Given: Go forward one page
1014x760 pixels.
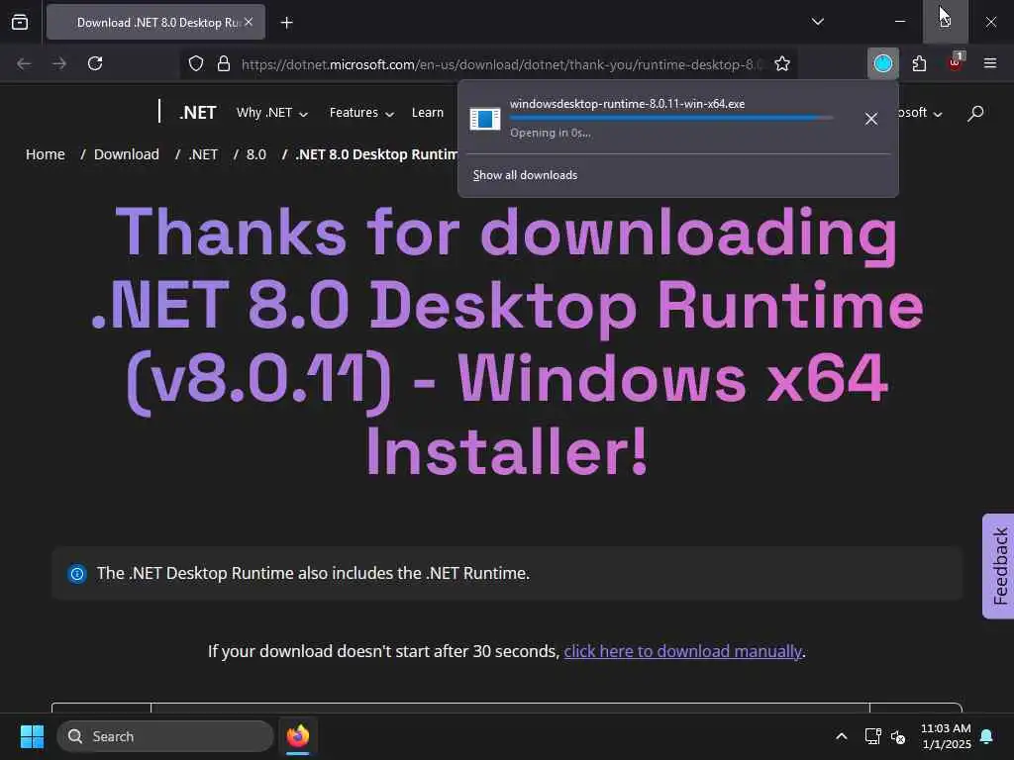Looking at the screenshot, I should [59, 63].
